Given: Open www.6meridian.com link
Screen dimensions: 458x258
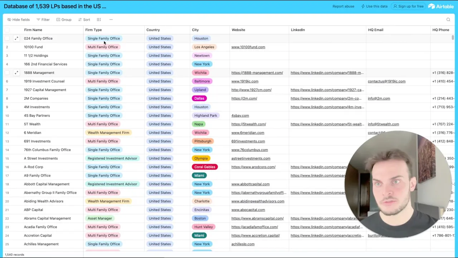Looking at the screenshot, I should 248,133.
